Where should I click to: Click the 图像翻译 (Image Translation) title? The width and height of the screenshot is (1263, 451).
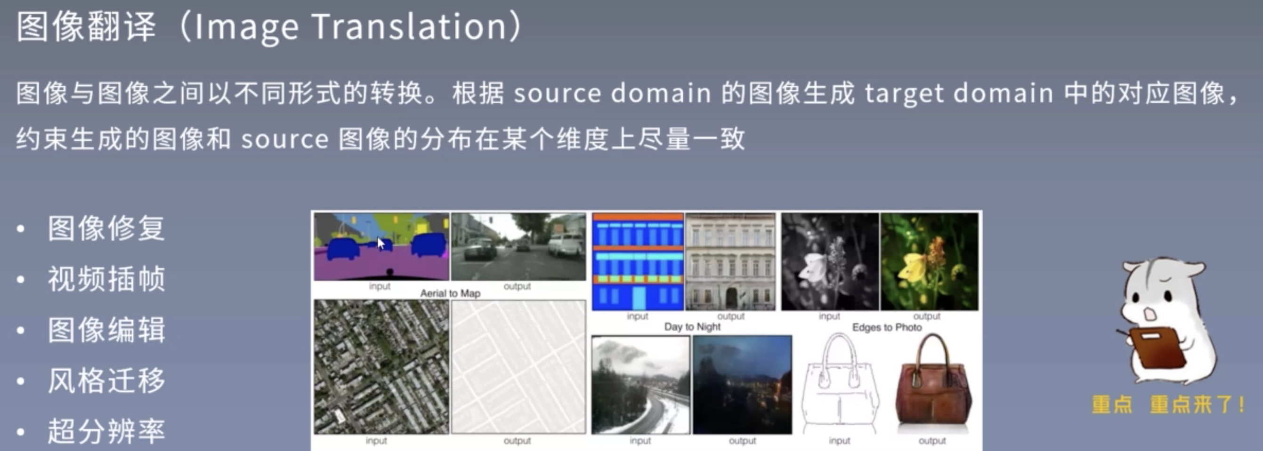click(x=271, y=26)
